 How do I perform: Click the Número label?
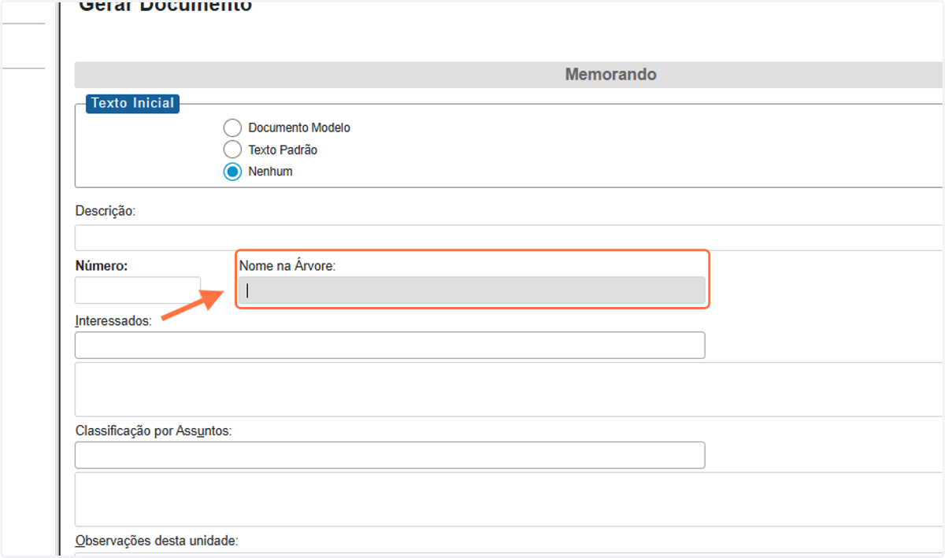[x=102, y=266]
